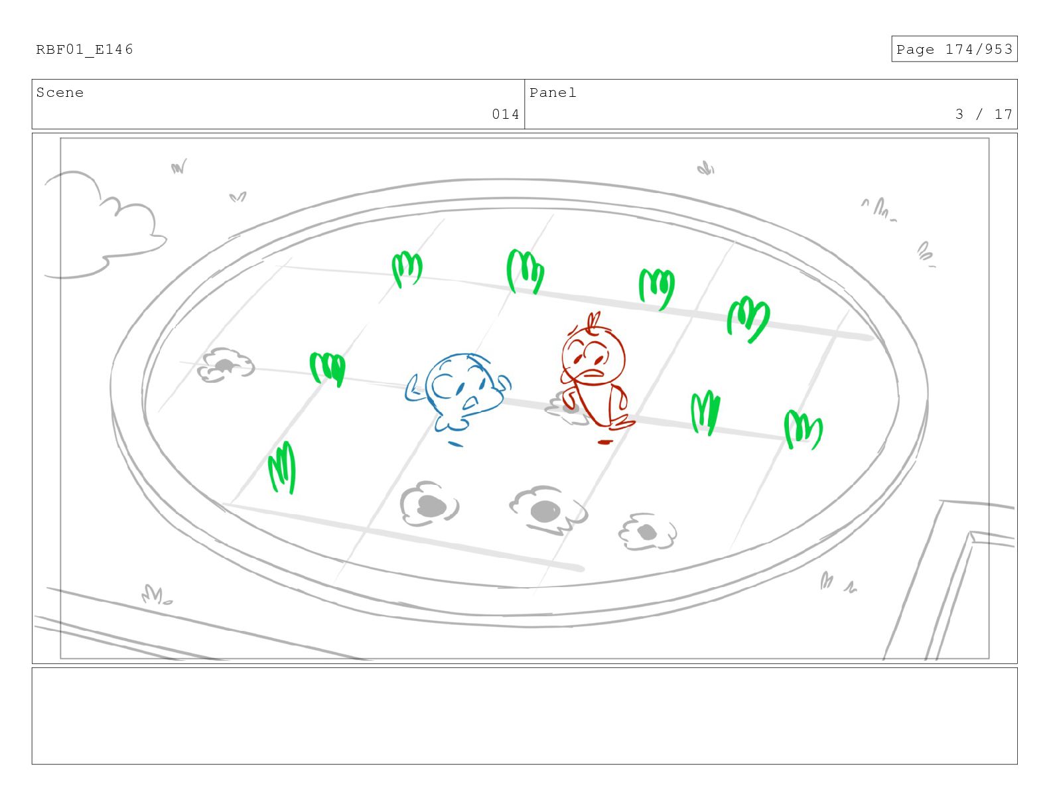Image resolution: width=1051 pixels, height=812 pixels.
Task: Click the green grass tuft nearest bottom-left
Action: [x=282, y=468]
